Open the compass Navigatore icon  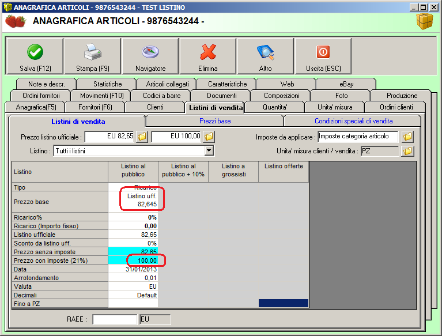click(x=150, y=52)
